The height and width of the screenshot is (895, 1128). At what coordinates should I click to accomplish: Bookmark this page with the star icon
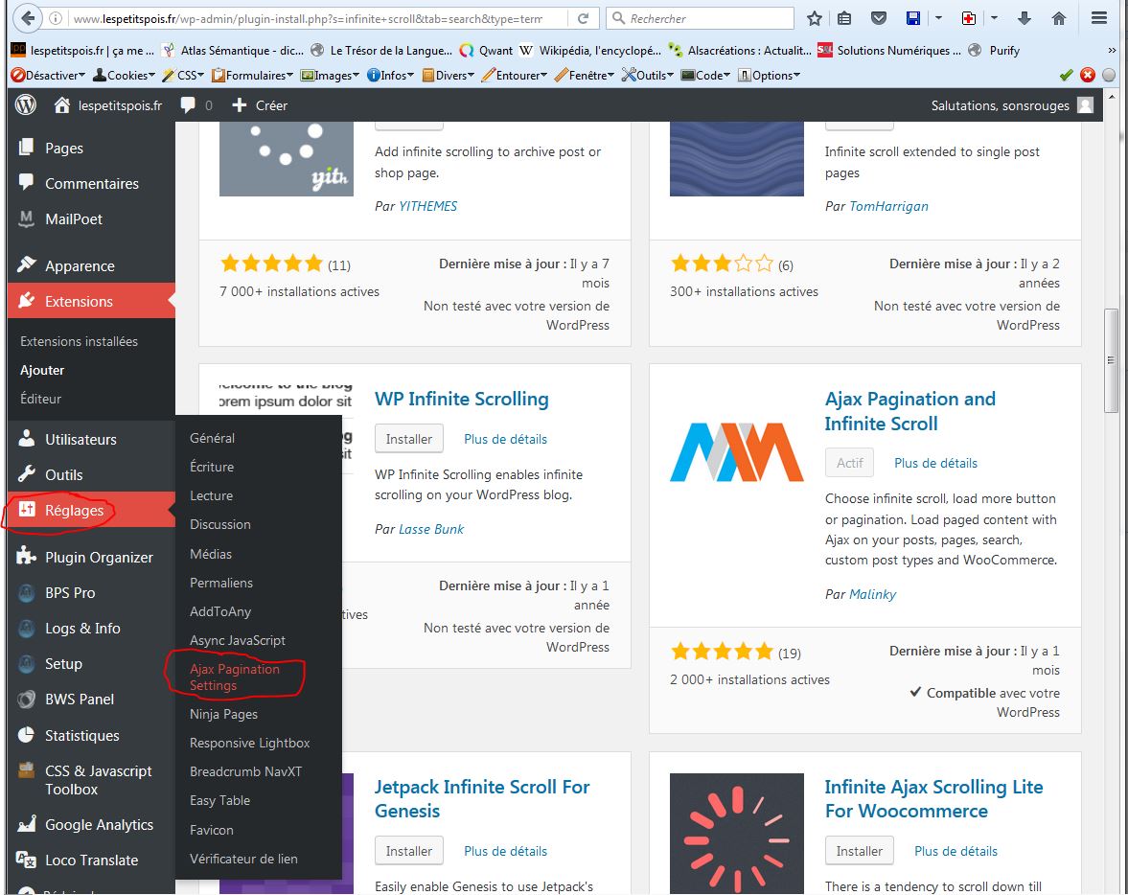(814, 18)
